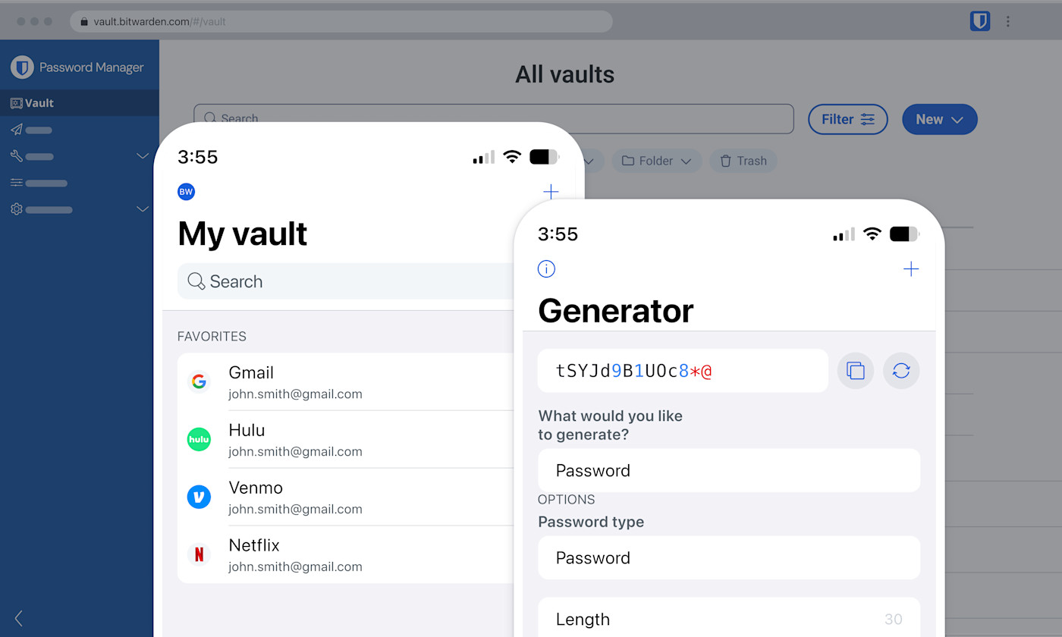Tap the plus icon in My vault

[x=551, y=192]
